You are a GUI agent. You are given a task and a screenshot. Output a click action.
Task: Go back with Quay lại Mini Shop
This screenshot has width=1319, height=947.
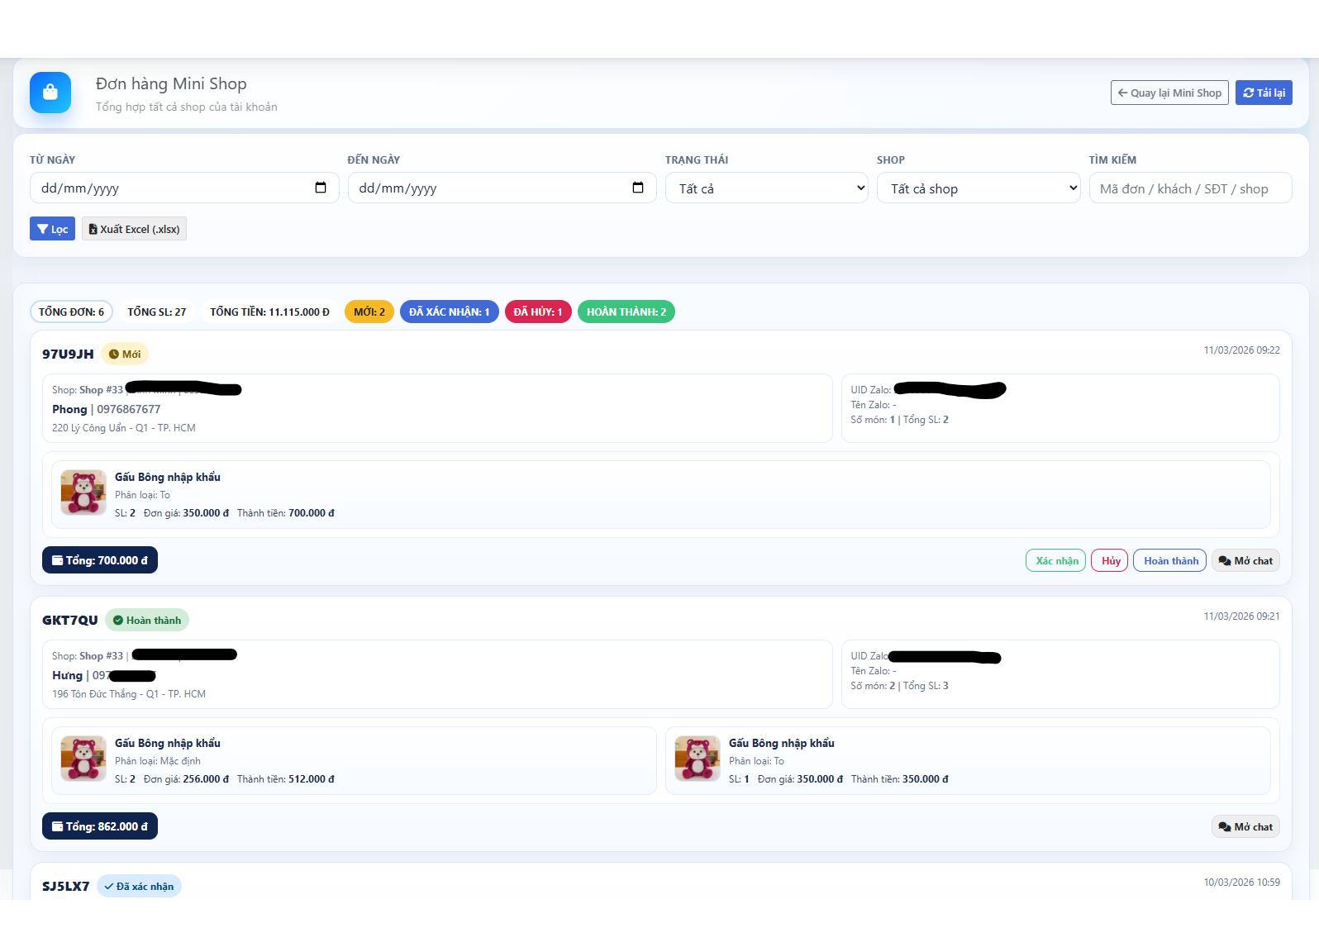[1169, 93]
